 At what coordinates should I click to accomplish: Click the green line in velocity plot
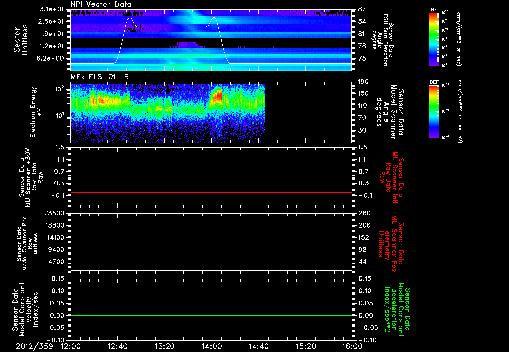coord(211,316)
